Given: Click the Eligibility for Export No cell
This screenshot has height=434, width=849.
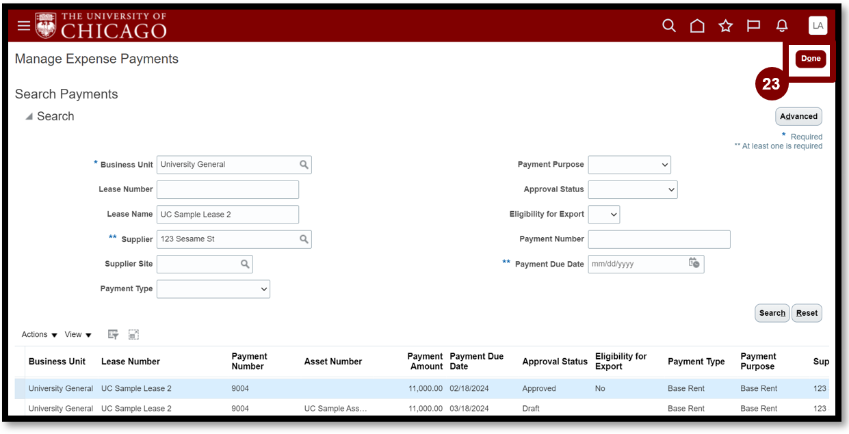Looking at the screenshot, I should pos(600,389).
